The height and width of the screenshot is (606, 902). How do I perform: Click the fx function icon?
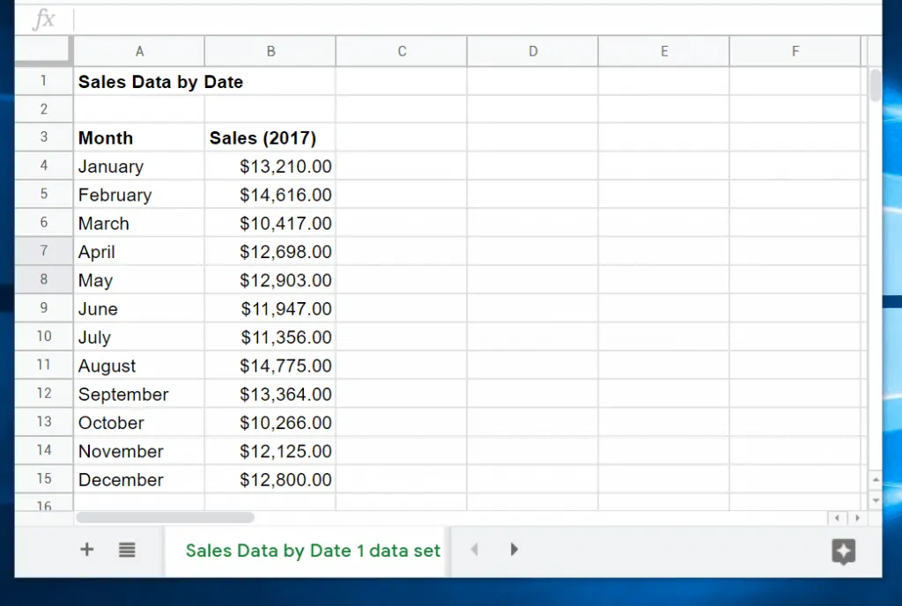(42, 18)
